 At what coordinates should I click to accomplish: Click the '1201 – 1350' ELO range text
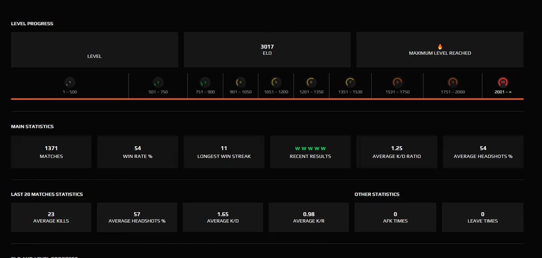311,92
